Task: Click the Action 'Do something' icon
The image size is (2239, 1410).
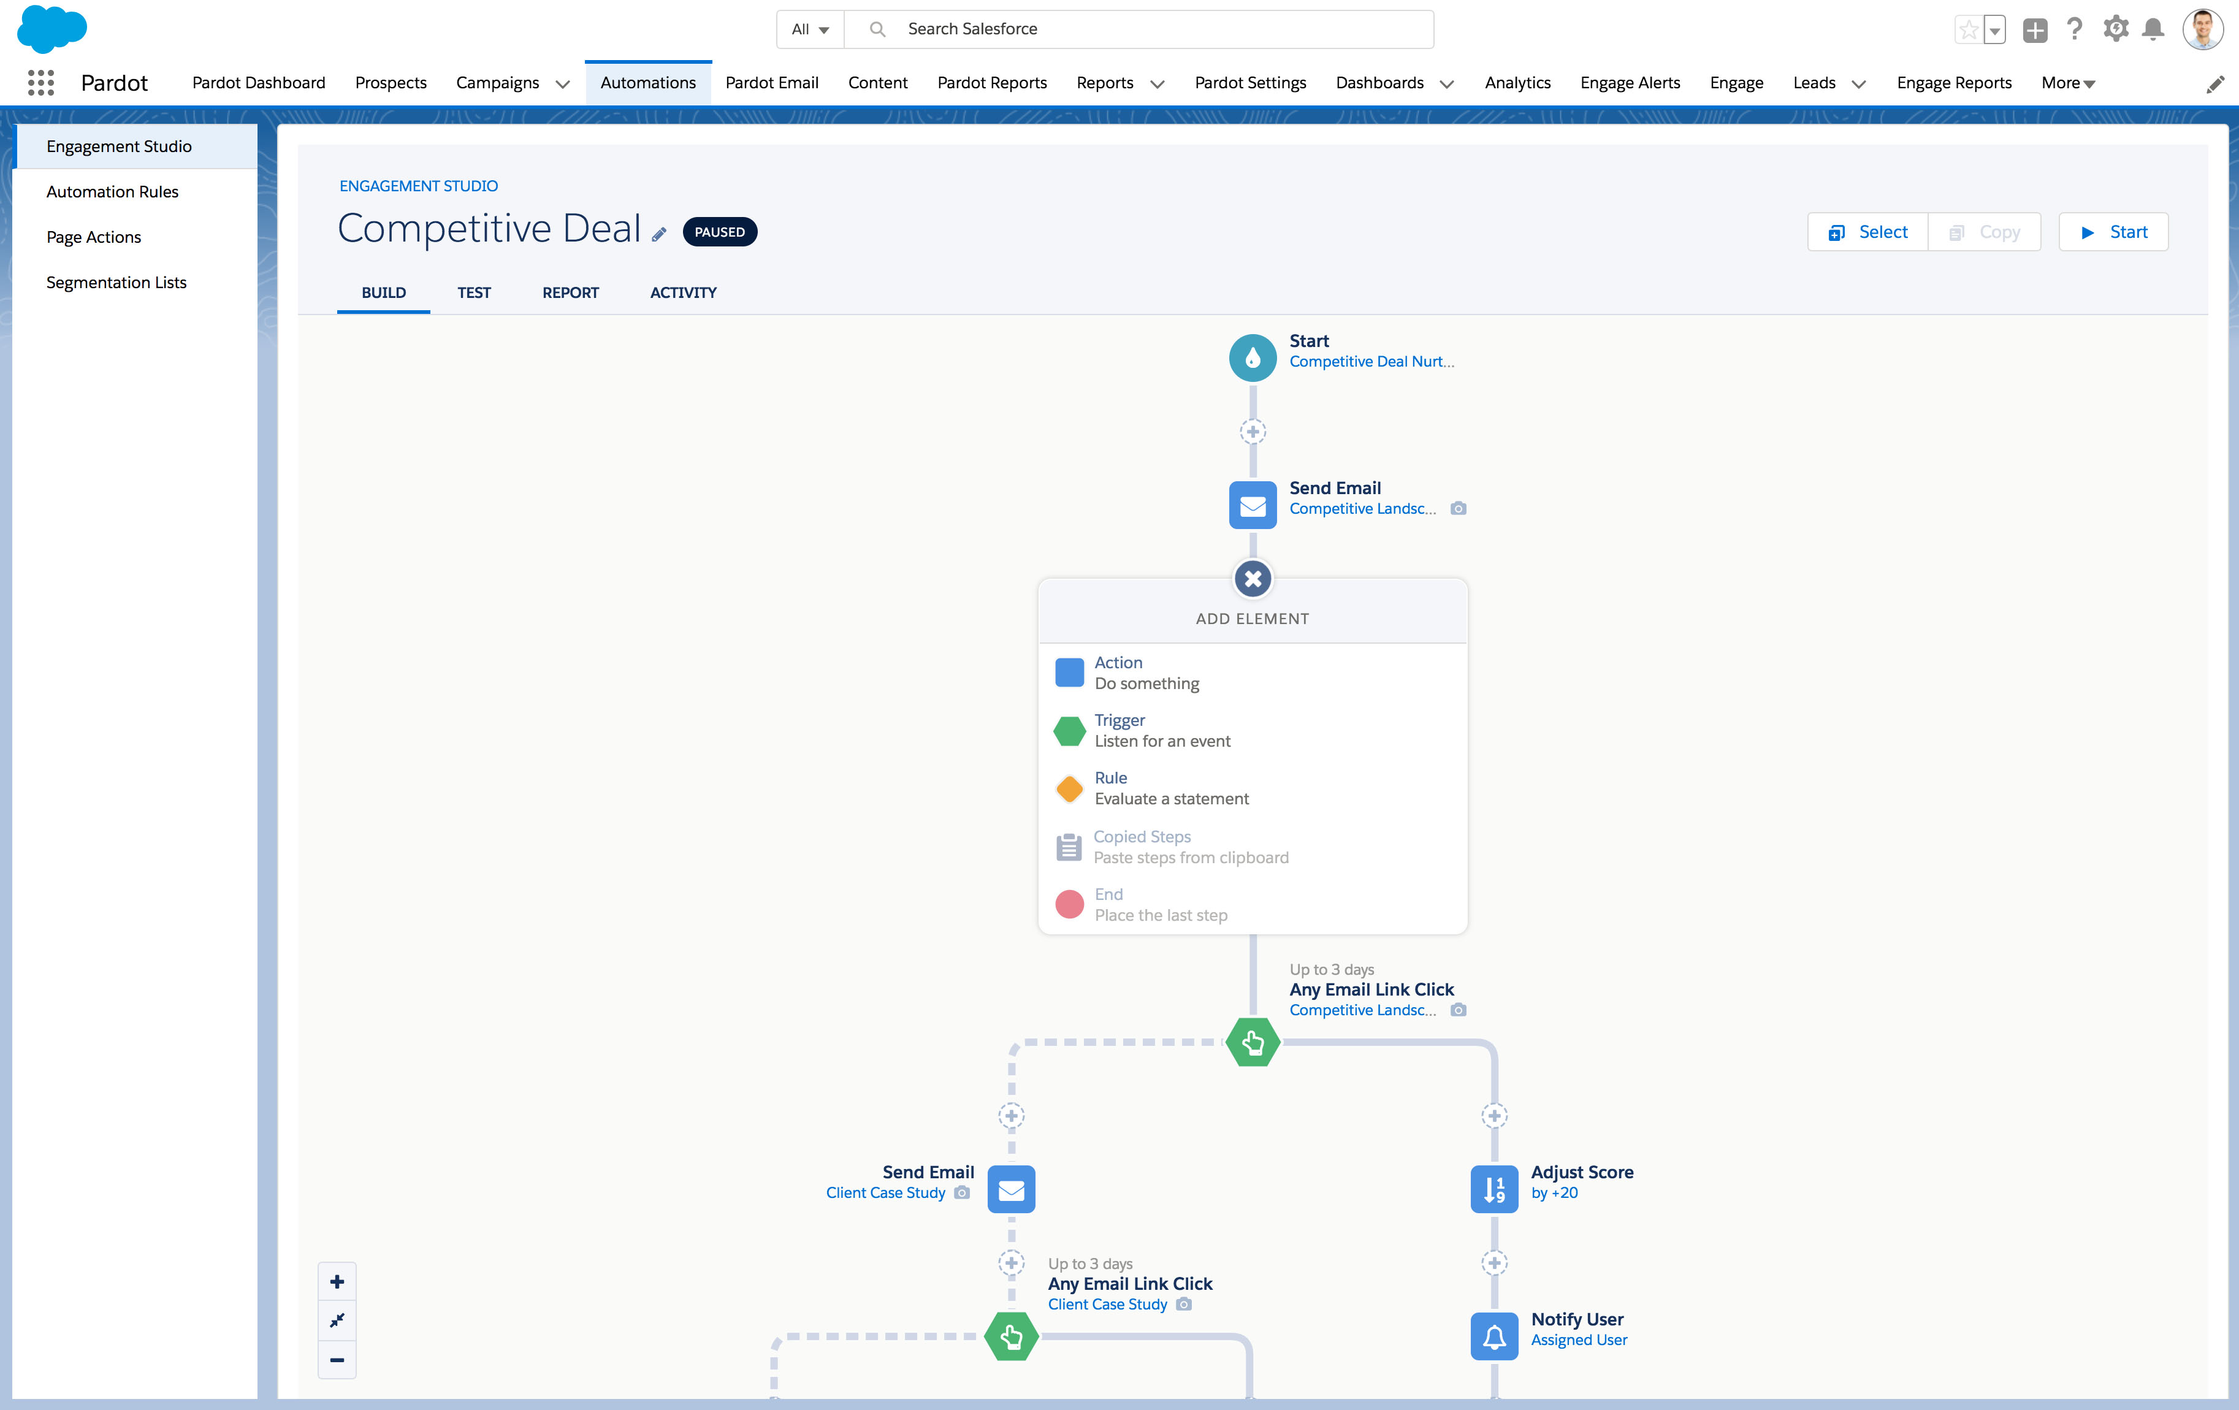Action: coord(1067,671)
